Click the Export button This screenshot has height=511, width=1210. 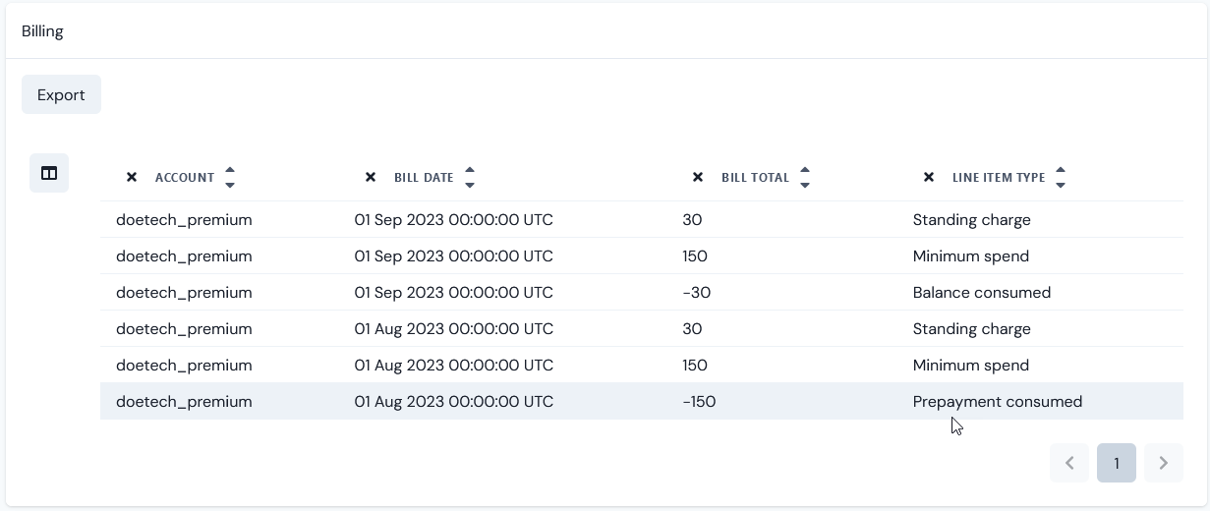click(61, 94)
